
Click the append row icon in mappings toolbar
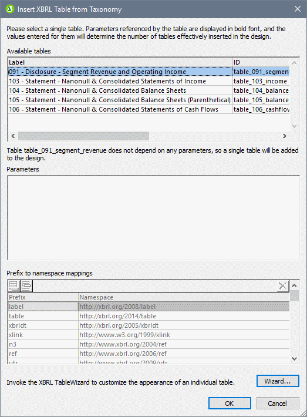pos(14,286)
